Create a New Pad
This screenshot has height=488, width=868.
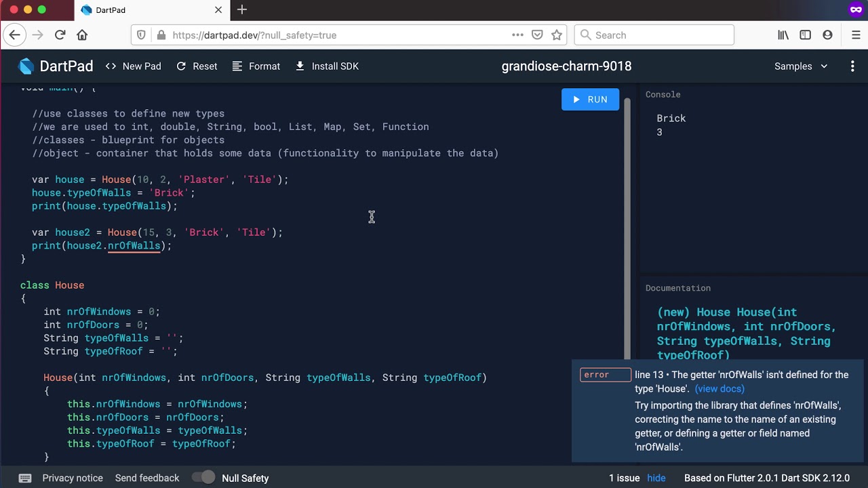click(133, 66)
